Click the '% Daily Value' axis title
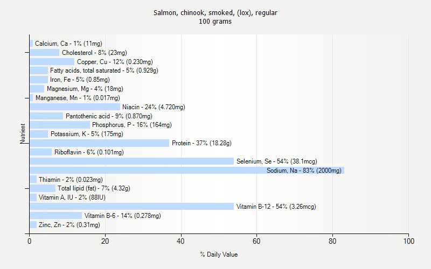 point(219,254)
